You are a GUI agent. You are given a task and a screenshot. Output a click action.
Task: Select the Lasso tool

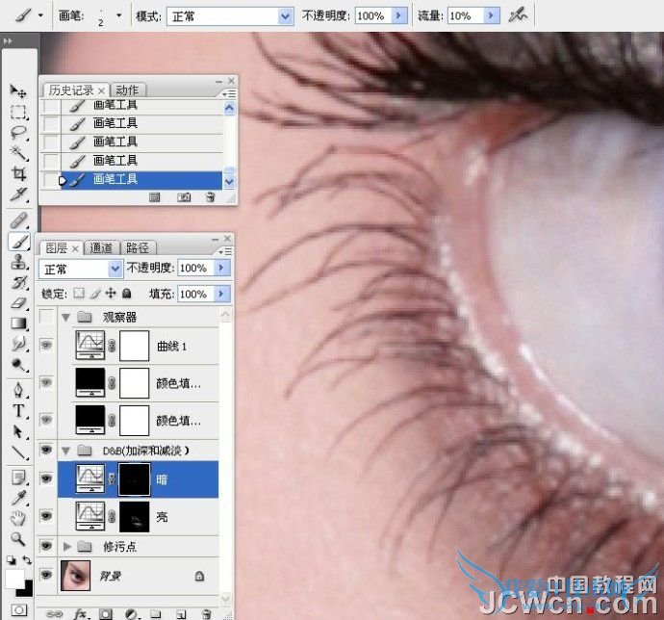[17, 133]
